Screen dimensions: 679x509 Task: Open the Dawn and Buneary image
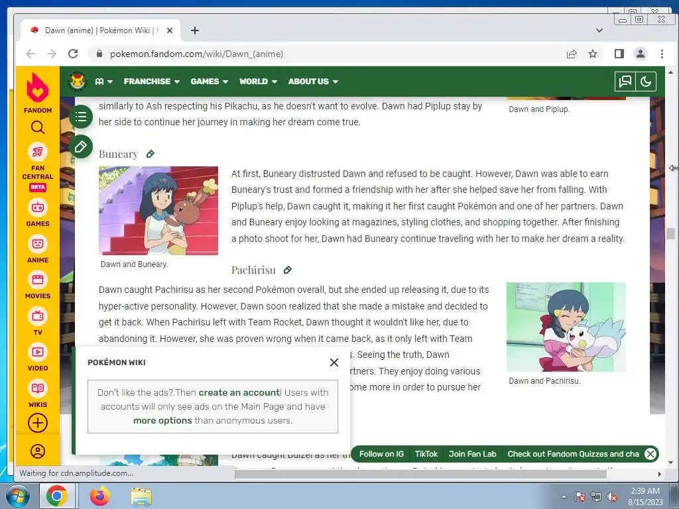pyautogui.click(x=158, y=211)
